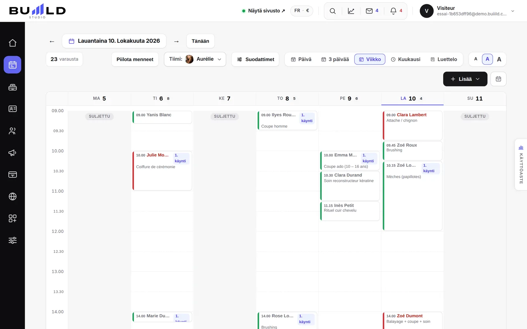This screenshot has width=527, height=329.
Task: Open the Näytä sivusto link
Action: pos(263,11)
